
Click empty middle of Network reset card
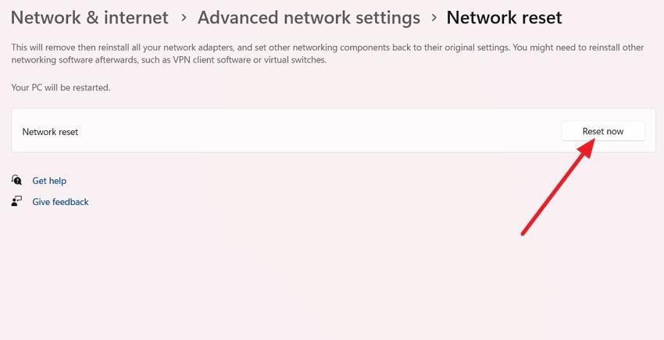pyautogui.click(x=312, y=131)
